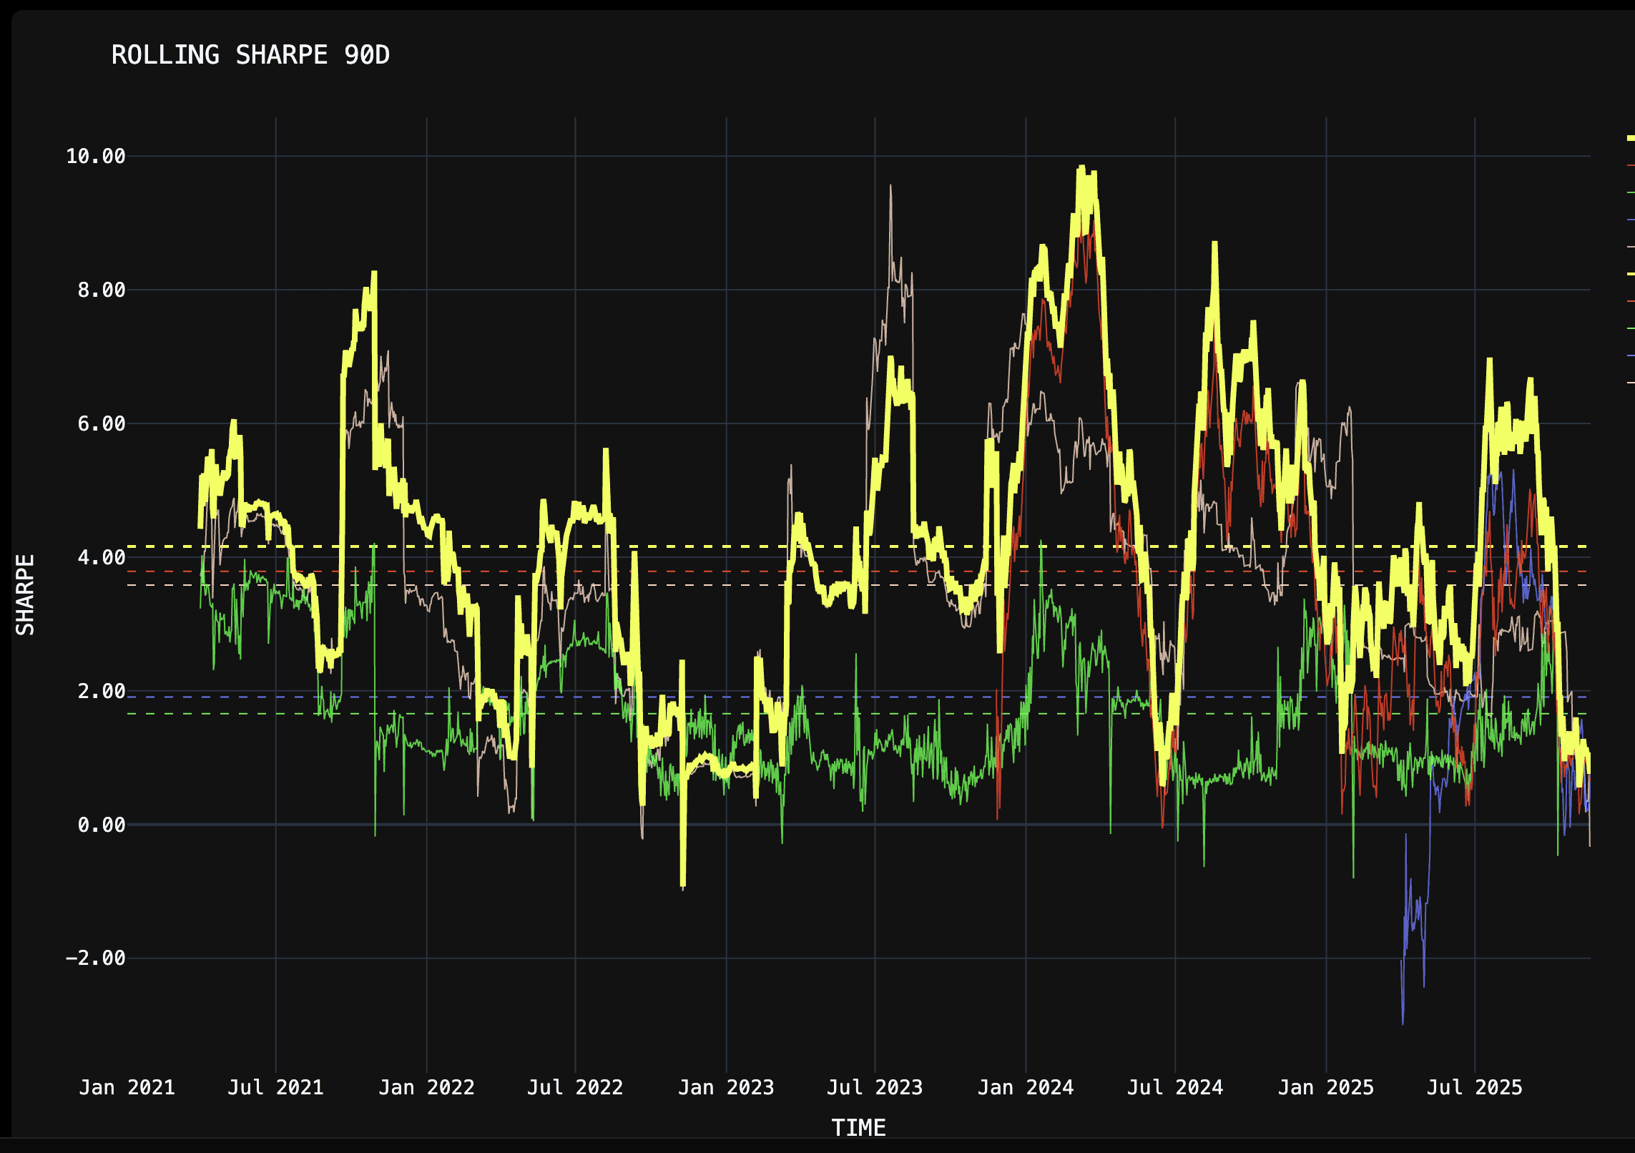Click the 10.00 y-axis tick label
This screenshot has height=1153, width=1635.
96,156
